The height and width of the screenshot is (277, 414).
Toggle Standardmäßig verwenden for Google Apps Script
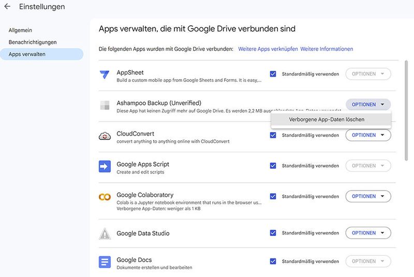click(273, 166)
